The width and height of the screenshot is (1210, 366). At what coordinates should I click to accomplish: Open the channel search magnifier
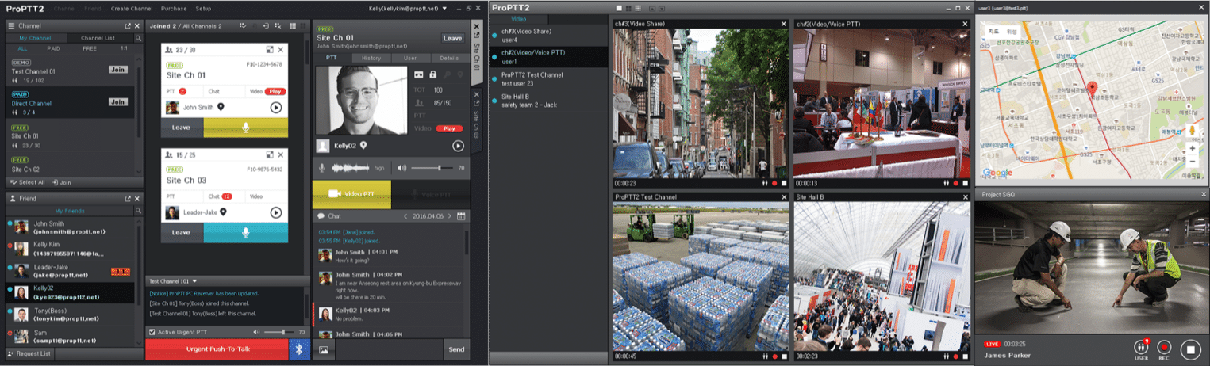[x=138, y=37]
